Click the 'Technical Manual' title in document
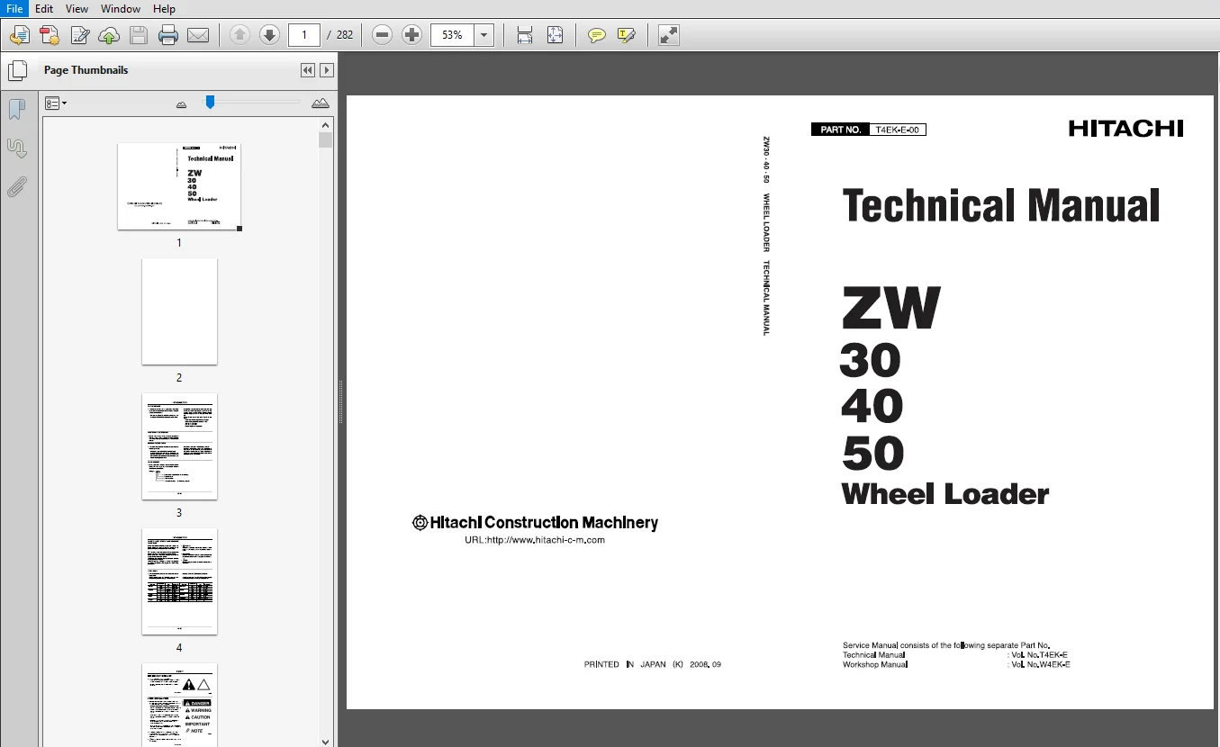The width and height of the screenshot is (1220, 747). (1000, 206)
